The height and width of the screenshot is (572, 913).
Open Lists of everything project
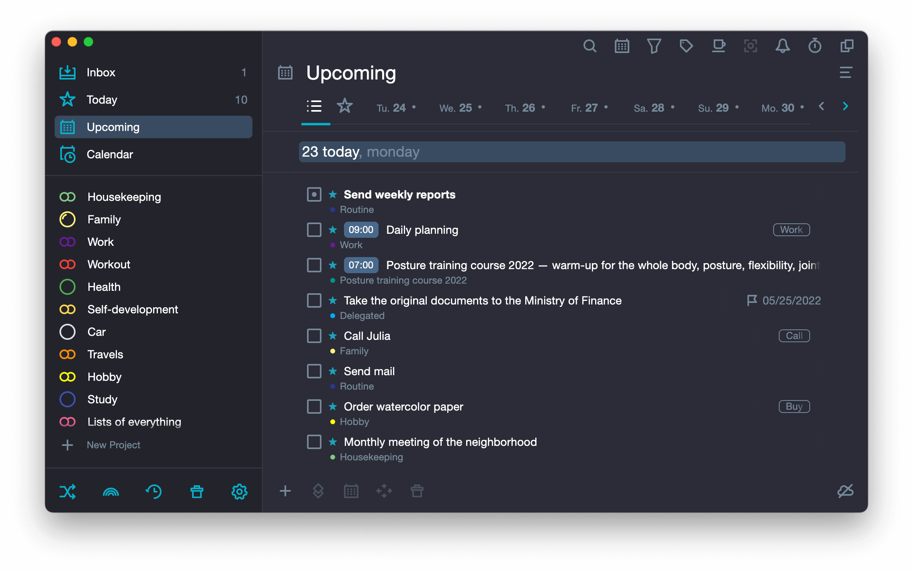[154, 422]
